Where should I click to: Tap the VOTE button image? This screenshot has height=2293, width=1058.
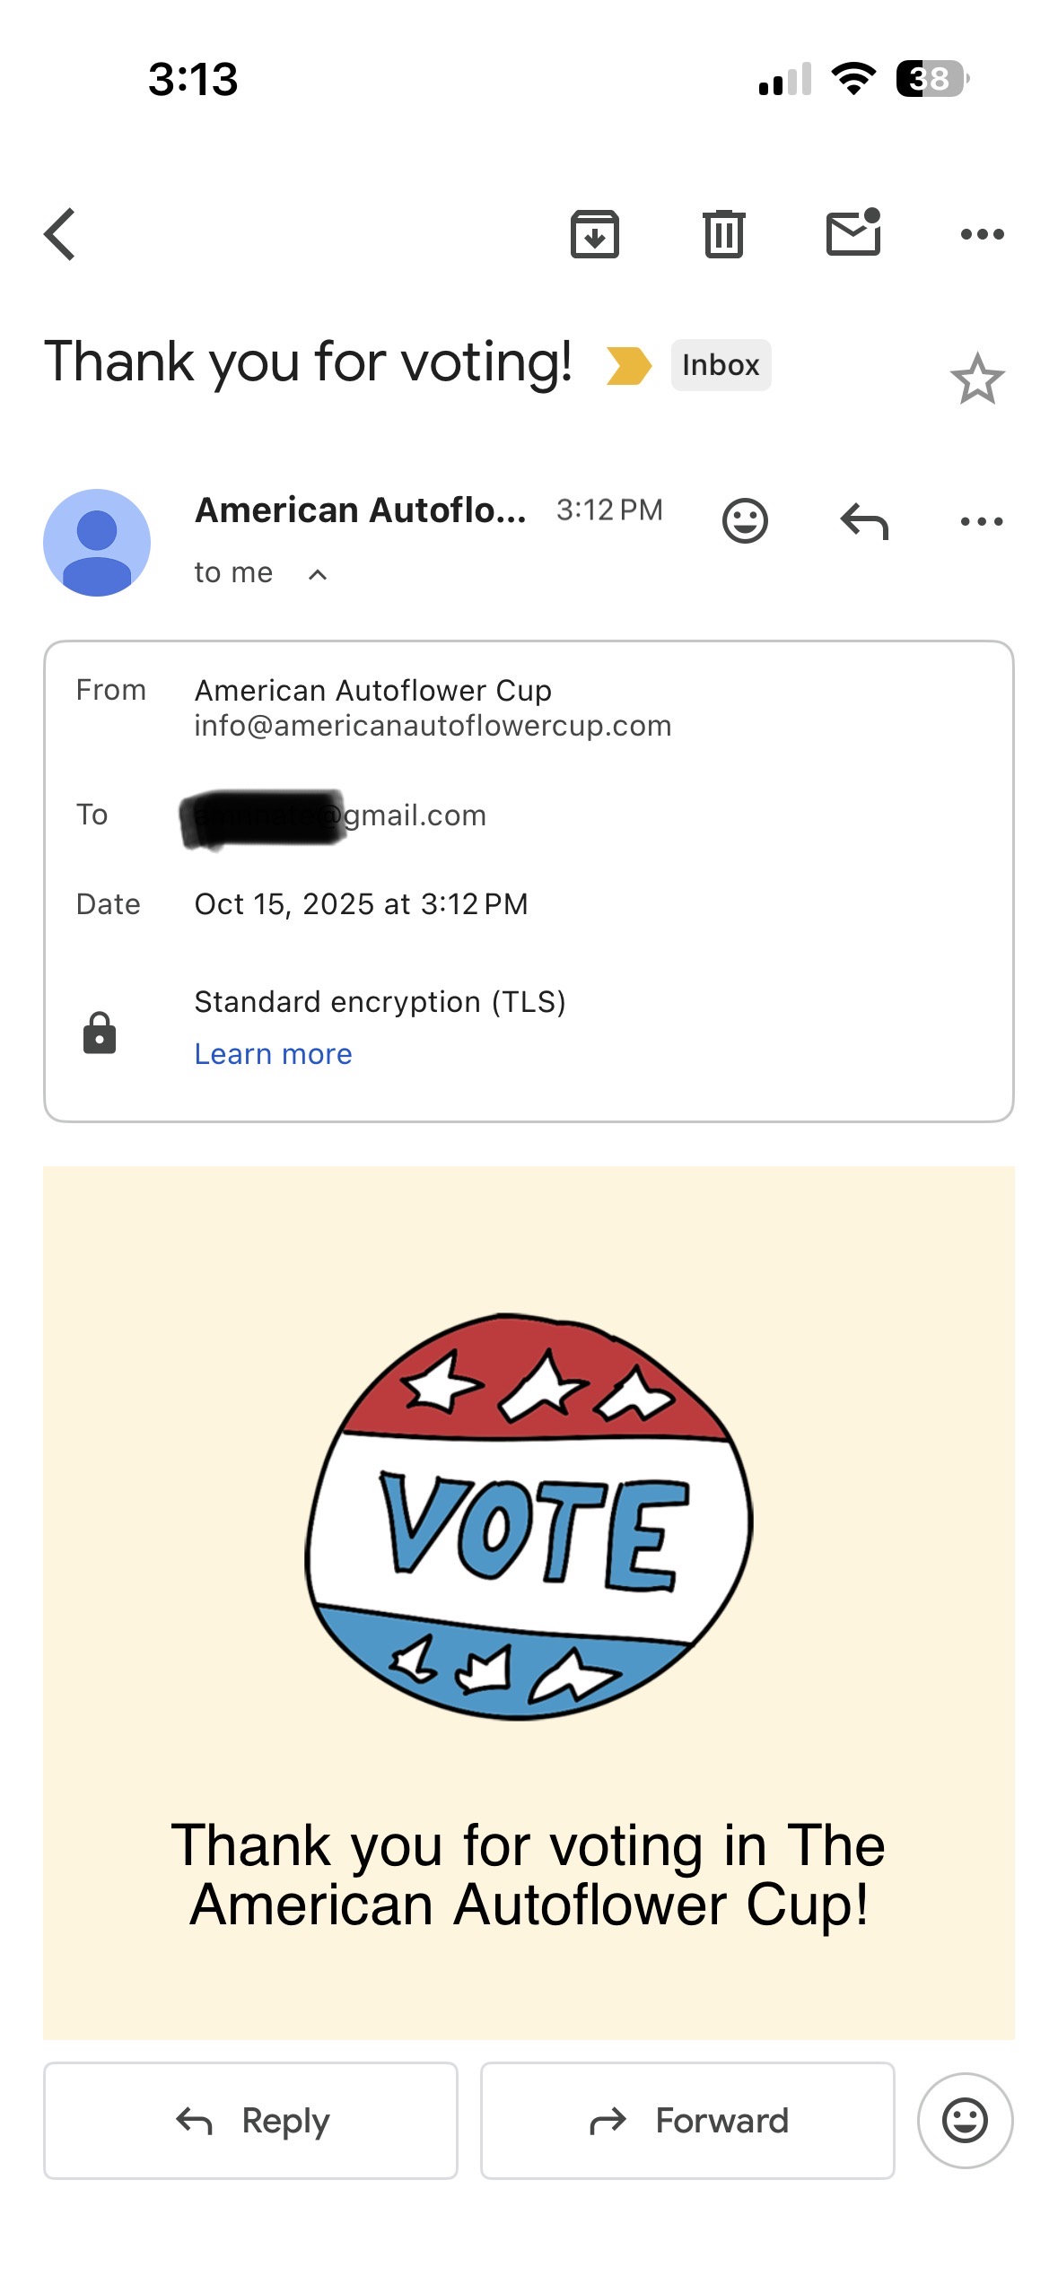click(x=529, y=1516)
